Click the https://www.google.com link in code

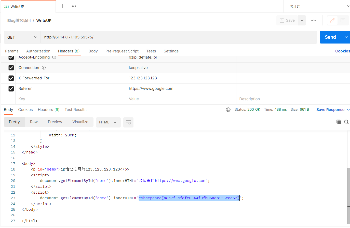click(180, 181)
